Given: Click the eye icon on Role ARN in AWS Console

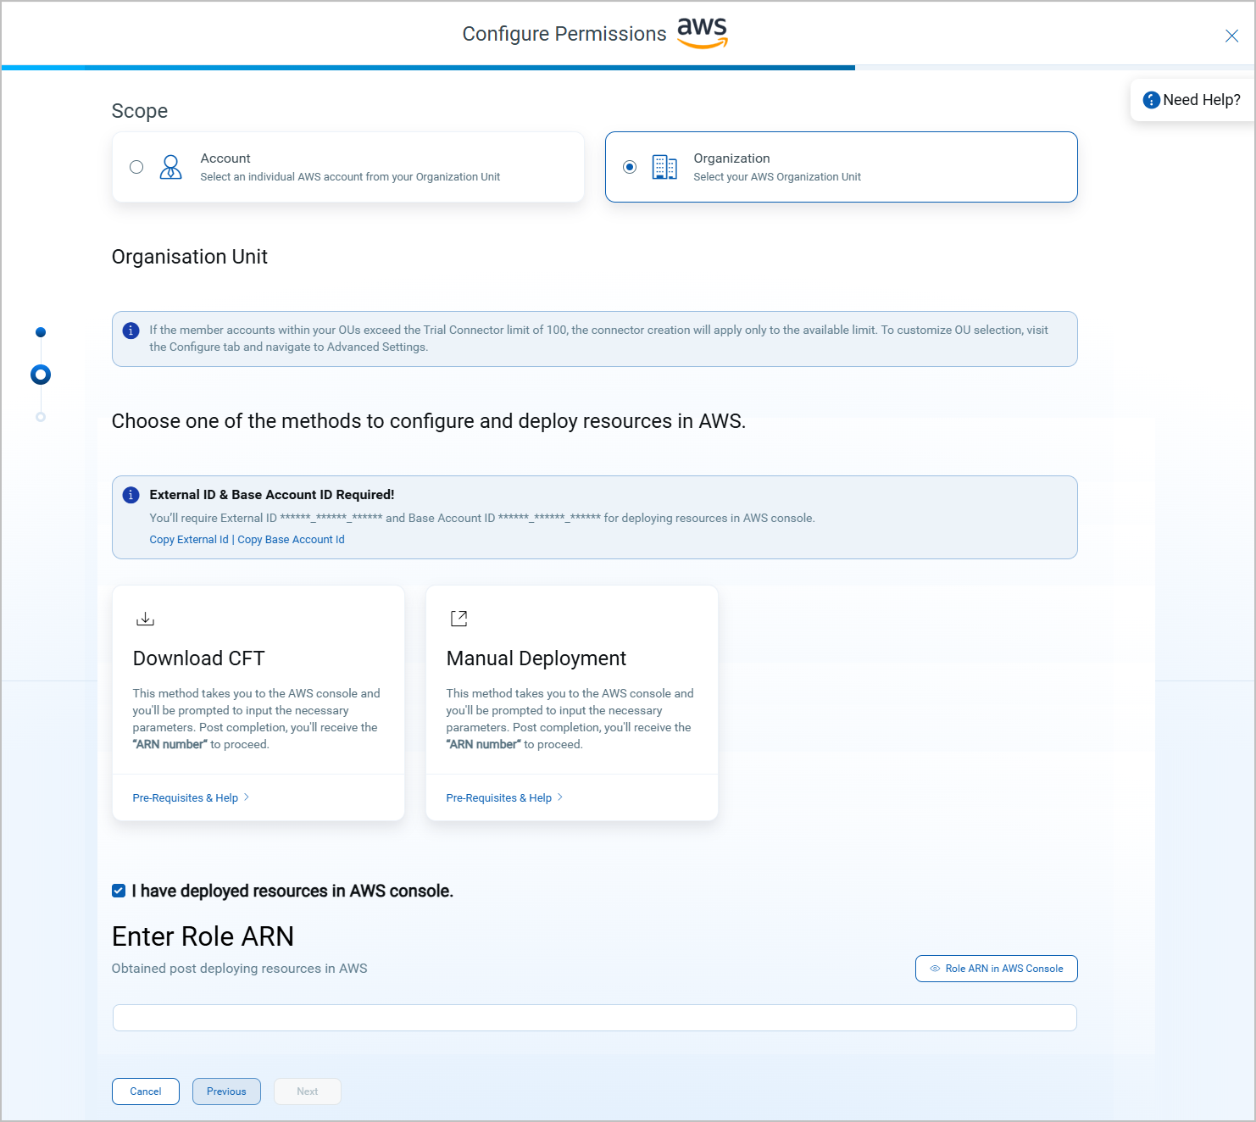Looking at the screenshot, I should 934,968.
